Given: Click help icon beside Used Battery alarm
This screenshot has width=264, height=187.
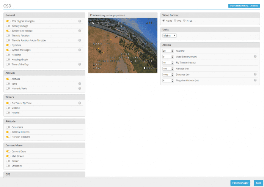Looking at the screenshot, I should pyautogui.click(x=255, y=56).
